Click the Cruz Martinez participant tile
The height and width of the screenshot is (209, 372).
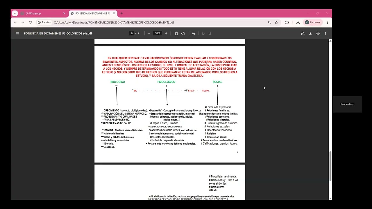click(347, 104)
